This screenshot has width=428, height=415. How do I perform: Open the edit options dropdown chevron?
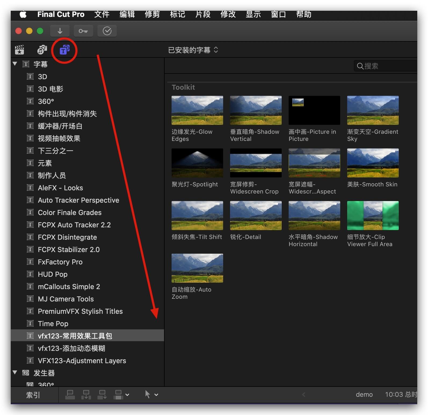pyautogui.click(x=128, y=395)
